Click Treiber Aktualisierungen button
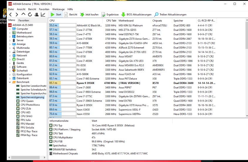The image size is (248, 162). (171, 15)
